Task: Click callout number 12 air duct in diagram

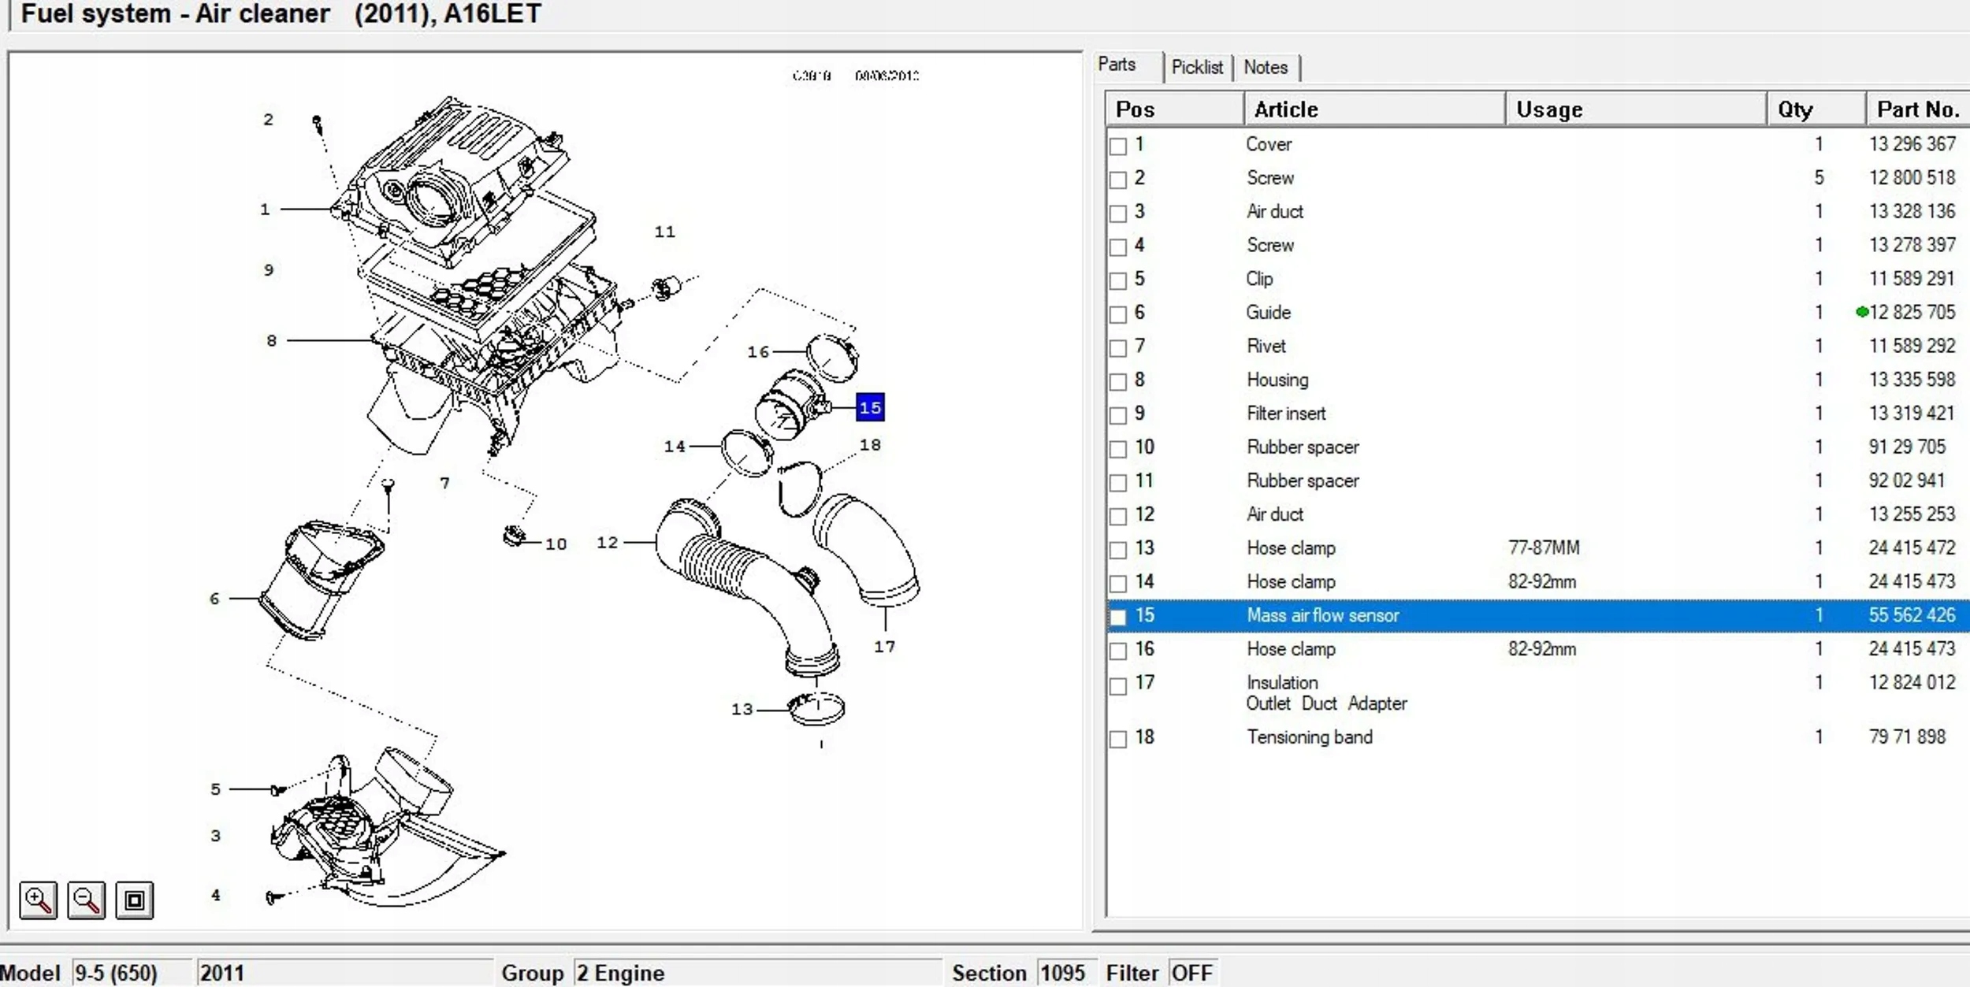Action: (607, 542)
